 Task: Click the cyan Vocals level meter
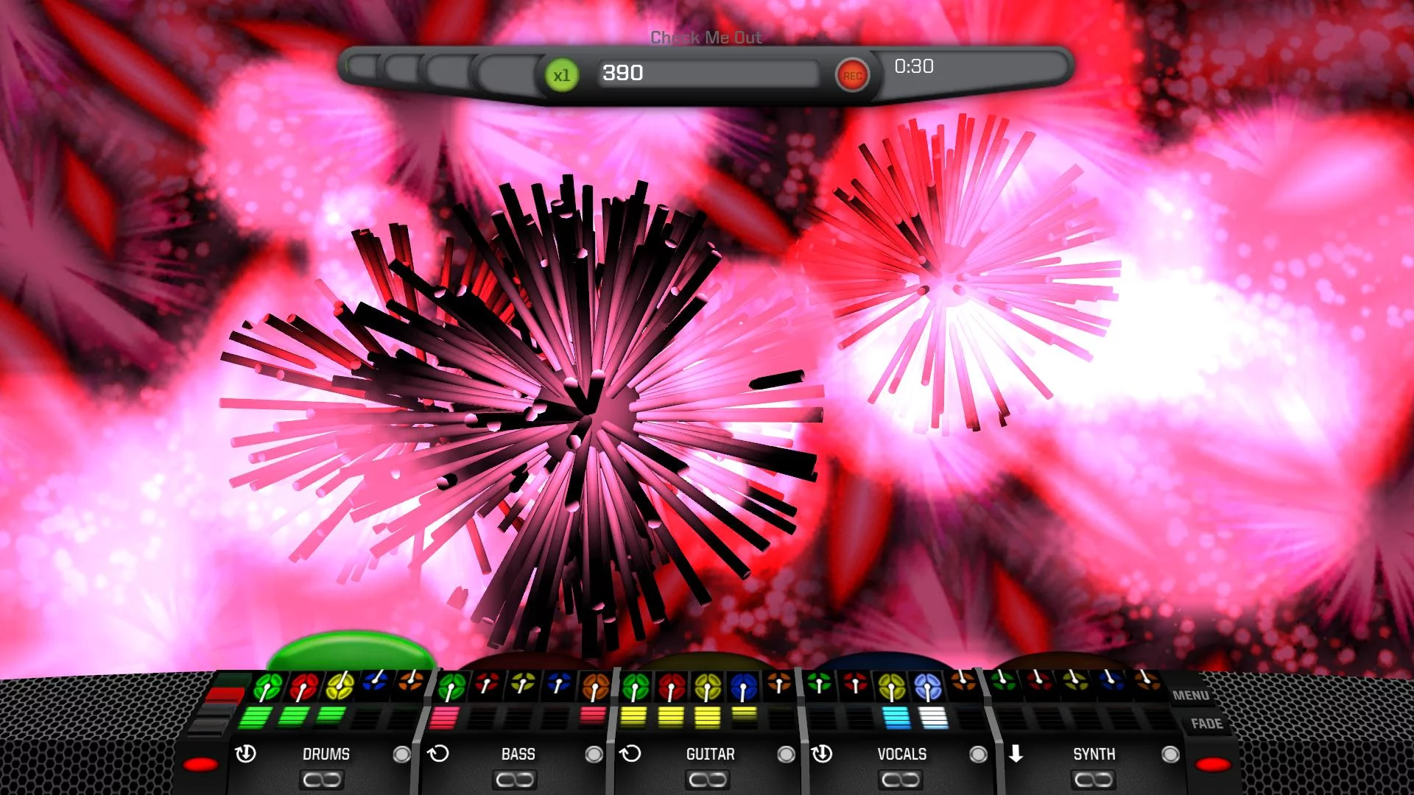click(896, 718)
